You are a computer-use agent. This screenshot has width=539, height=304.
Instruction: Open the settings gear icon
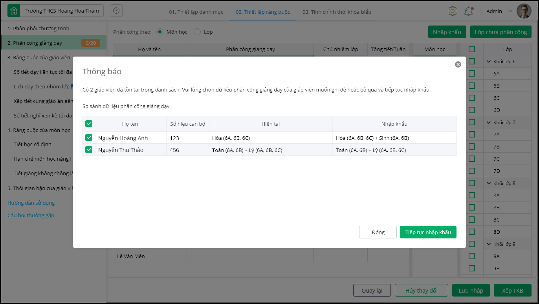coord(453,11)
